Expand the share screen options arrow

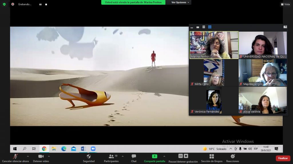point(164,156)
